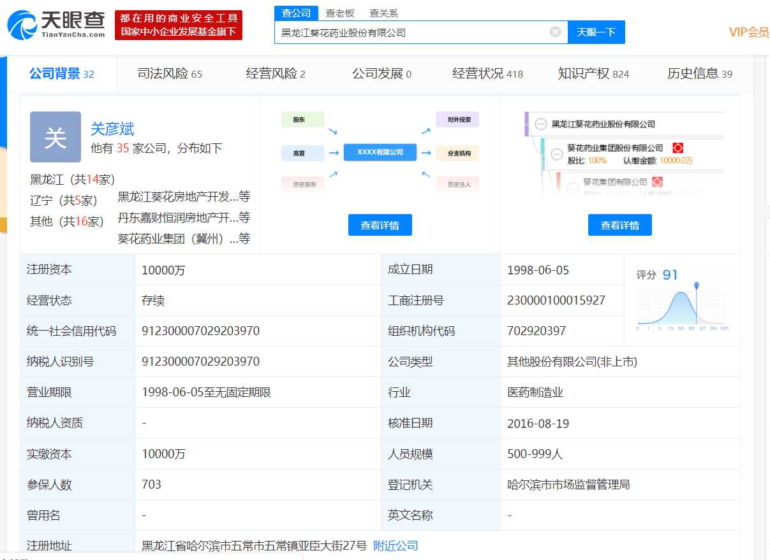
Task: Click the 分支机构 node in diagram
Action: click(457, 153)
